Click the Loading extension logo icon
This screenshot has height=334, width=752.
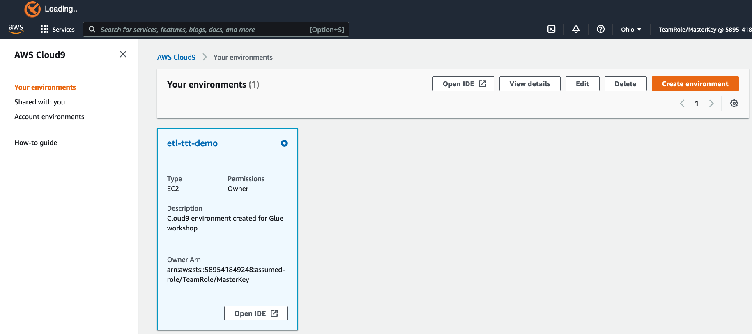(x=32, y=9)
